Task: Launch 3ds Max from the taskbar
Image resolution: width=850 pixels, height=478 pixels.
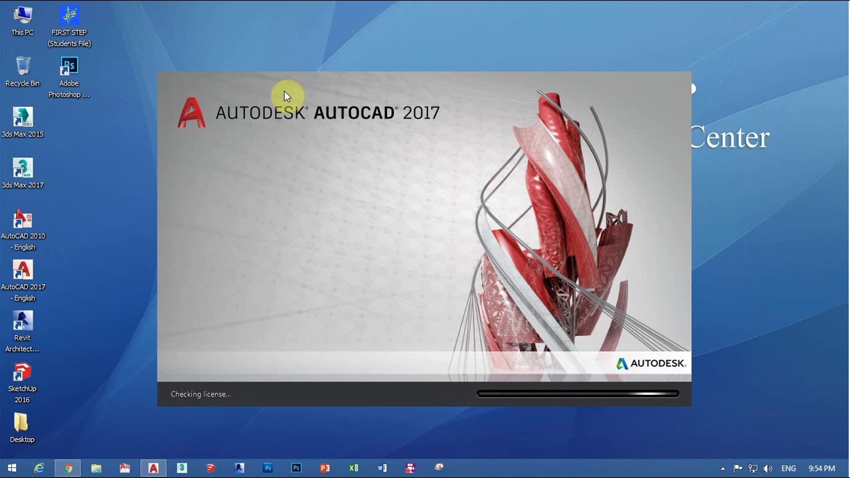Action: point(182,468)
